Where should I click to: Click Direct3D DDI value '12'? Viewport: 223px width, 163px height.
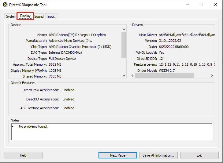tap(161, 59)
